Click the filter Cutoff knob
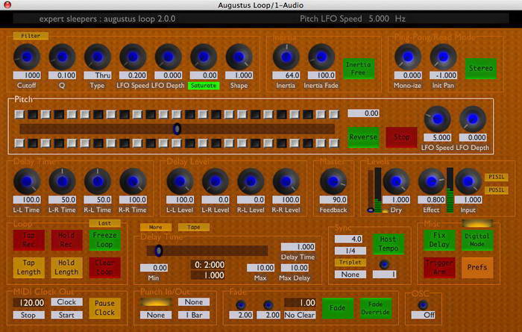This screenshot has width=522, height=332. tap(28, 56)
